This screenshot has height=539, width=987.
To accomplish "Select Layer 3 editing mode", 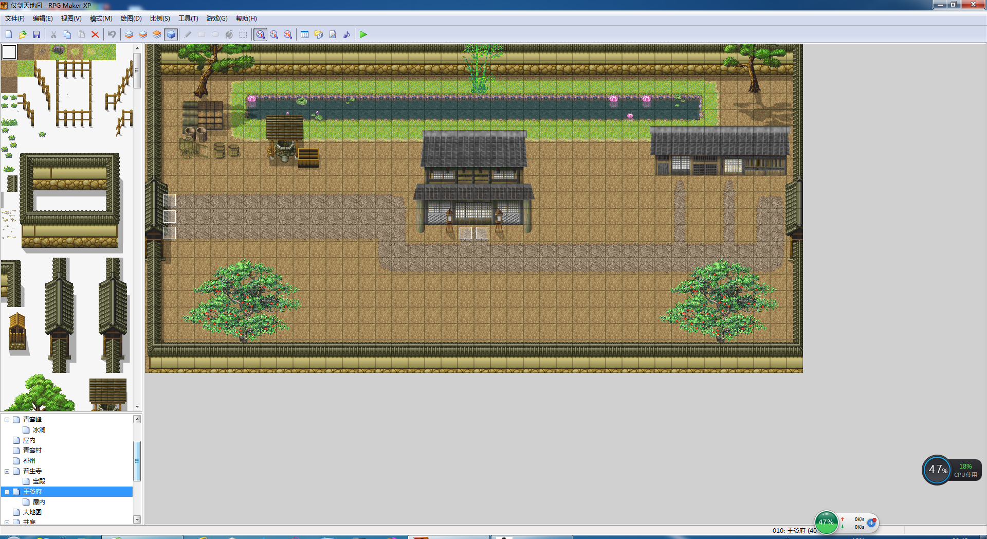I will pyautogui.click(x=157, y=34).
